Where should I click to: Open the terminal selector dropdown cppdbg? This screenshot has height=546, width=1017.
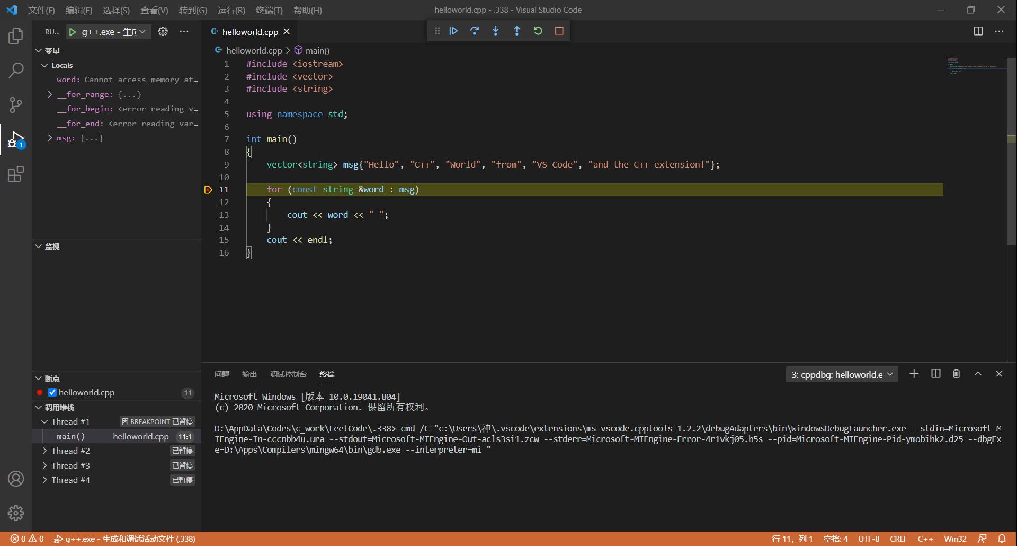coord(842,374)
